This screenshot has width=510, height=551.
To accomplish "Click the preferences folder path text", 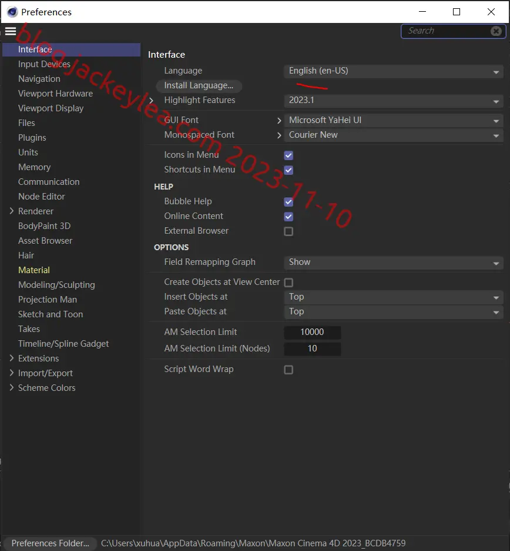I will pos(253,543).
